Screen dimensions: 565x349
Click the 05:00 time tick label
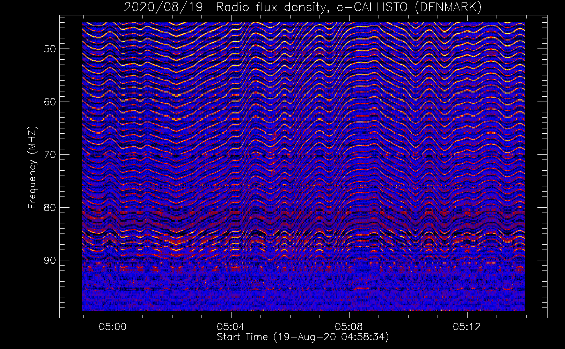[113, 327]
